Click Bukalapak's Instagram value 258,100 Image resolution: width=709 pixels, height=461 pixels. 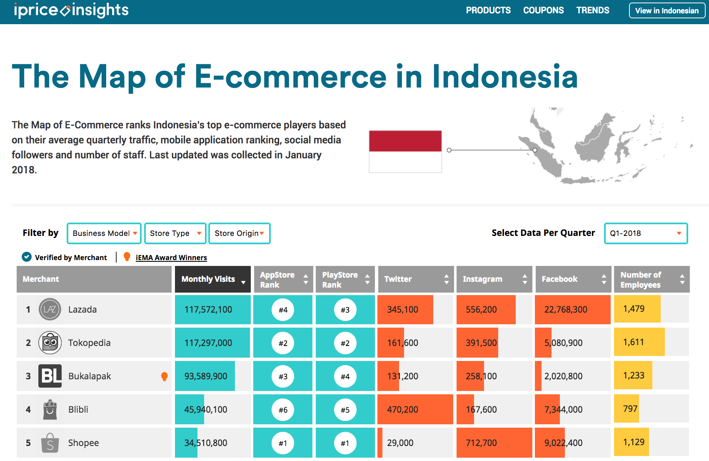click(481, 376)
